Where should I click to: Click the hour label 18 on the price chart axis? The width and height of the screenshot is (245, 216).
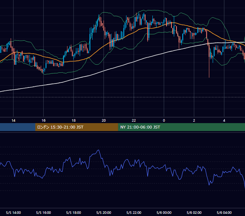pos(73,121)
